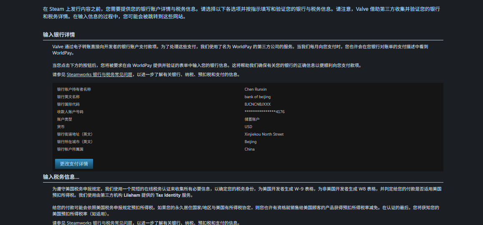Viewport: 483px width, 225px height.
Task: Select the bold Tax Identity text
Action: 168,195
